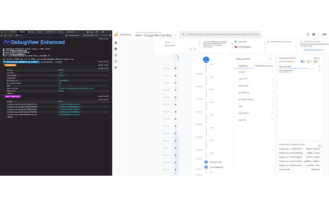
Task: Open the 'top' frame context dropdown
Action: point(11,36)
